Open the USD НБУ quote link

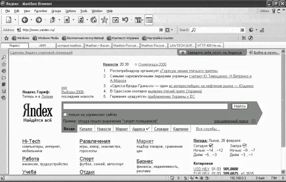[201, 169]
